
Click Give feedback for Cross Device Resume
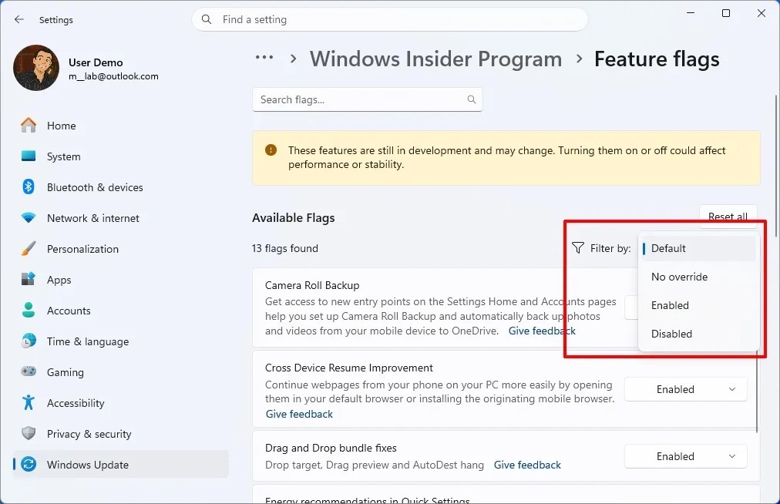299,414
